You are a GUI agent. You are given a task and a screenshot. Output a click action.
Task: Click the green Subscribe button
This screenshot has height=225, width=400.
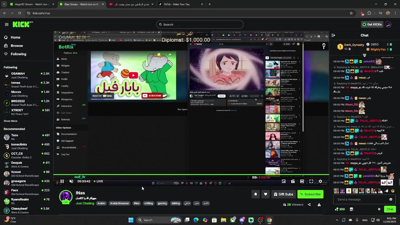click(310, 194)
